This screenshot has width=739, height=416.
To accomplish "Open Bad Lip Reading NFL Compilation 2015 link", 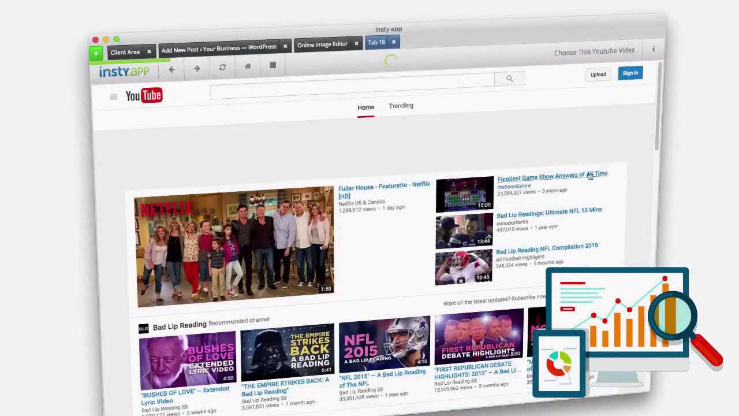I will pos(547,249).
